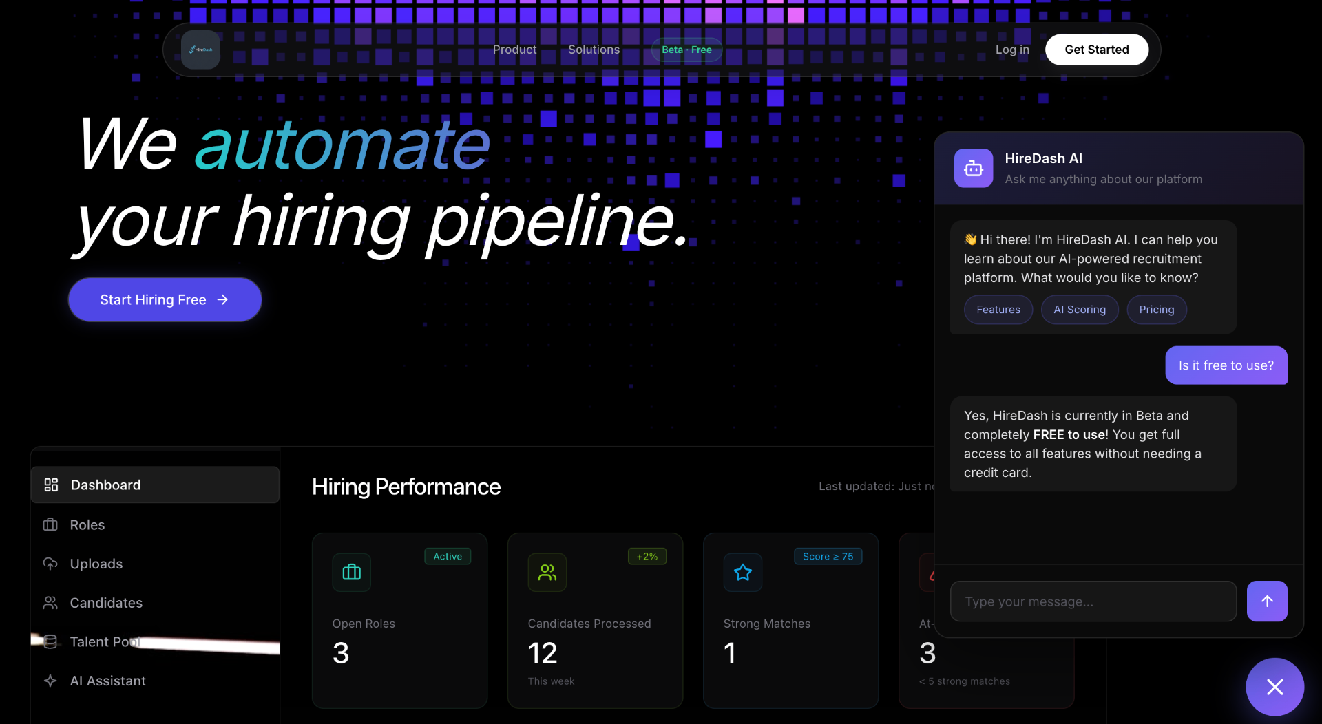Screen dimensions: 1322x724
Task: Close the chat widget with X button
Action: point(1274,687)
